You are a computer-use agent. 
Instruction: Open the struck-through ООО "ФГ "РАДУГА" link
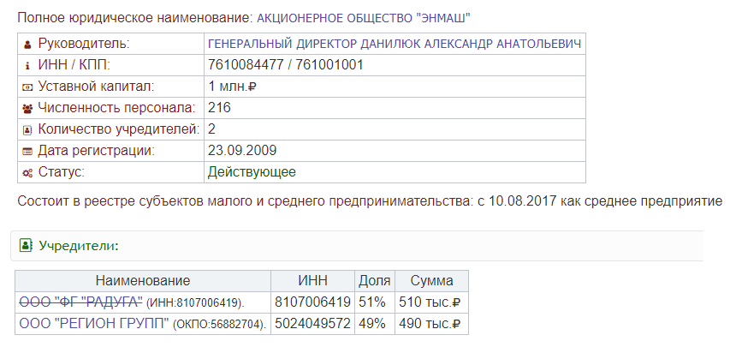coord(80,302)
